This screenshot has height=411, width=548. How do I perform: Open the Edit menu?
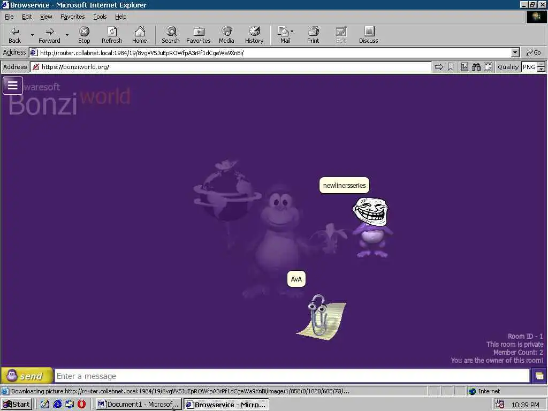click(27, 17)
